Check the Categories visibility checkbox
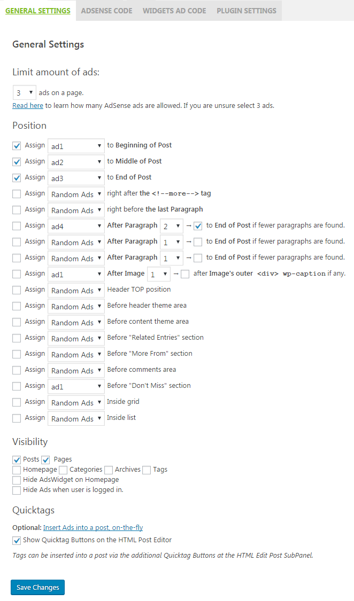Viewport: 354px width, 601px height. 63,470
